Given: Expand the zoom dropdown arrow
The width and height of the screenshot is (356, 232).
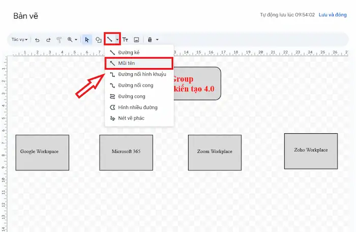Looking at the screenshot, I should coord(76,40).
